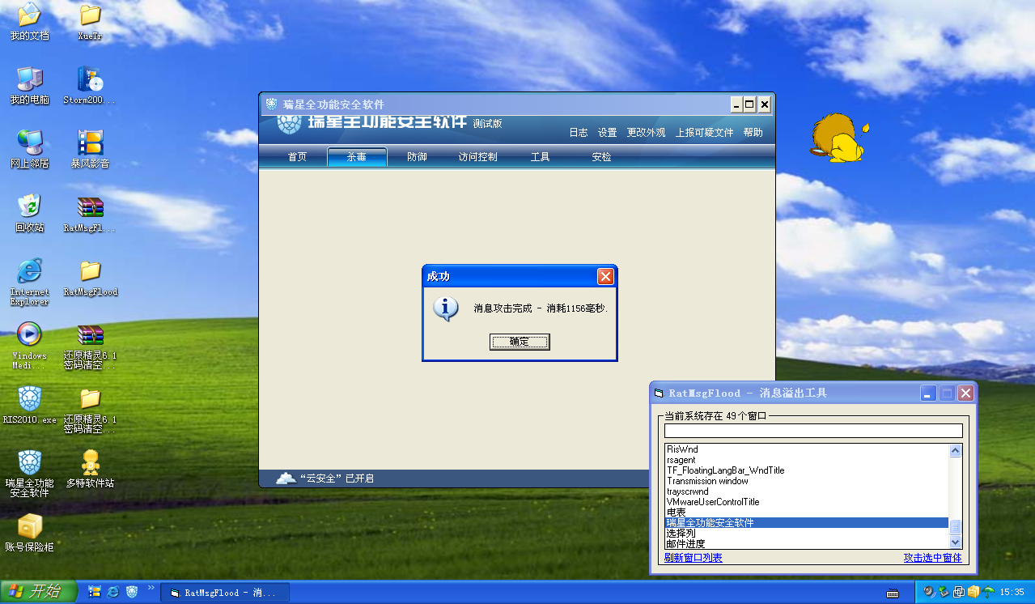The width and height of the screenshot is (1035, 604).
Task: Open the 工具 tab in Rising
Action: point(540,157)
